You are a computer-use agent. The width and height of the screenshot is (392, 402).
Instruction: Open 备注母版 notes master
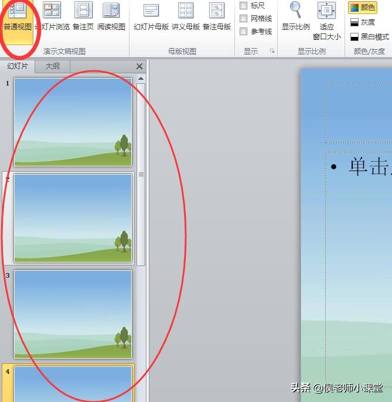pyautogui.click(x=217, y=16)
